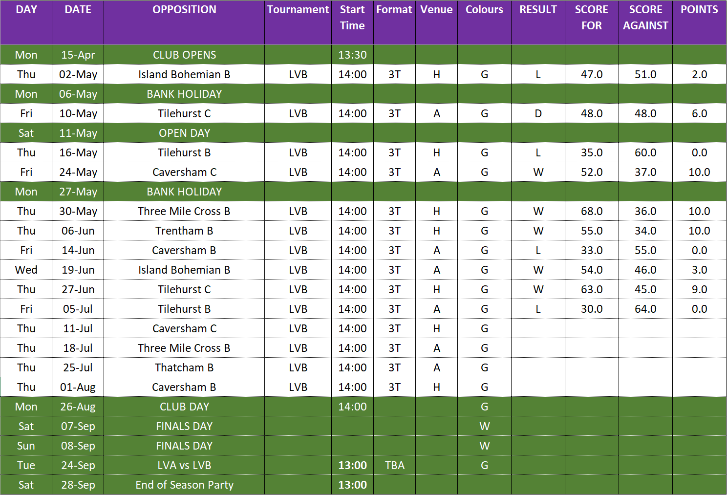Click score 33.0 cell

coord(592,250)
